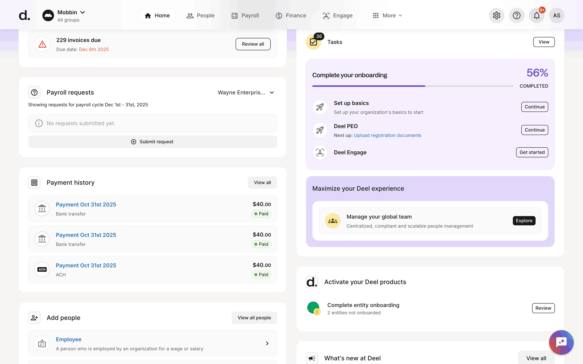Expand the Mobbin organization switcher
The image size is (583, 364).
(x=83, y=12)
